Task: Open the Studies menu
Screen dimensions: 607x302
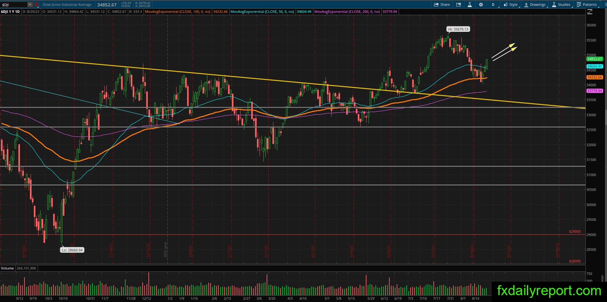Action: point(561,5)
